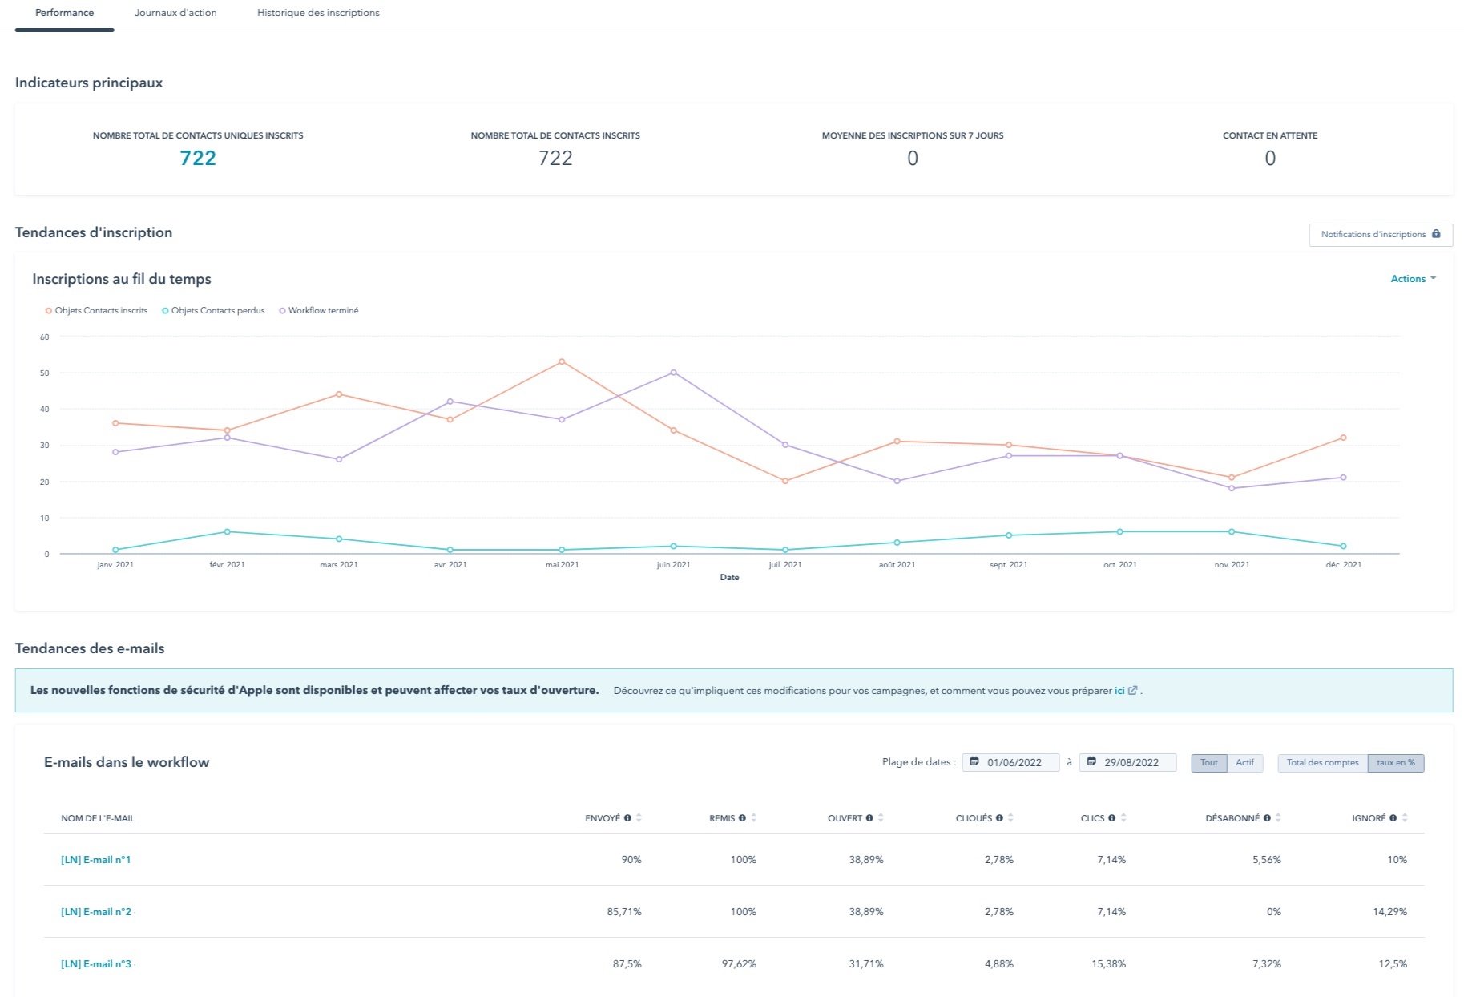1464x997 pixels.
Task: Toggle the 'Objets Contacts inscrits' legend series
Action: [x=96, y=311]
